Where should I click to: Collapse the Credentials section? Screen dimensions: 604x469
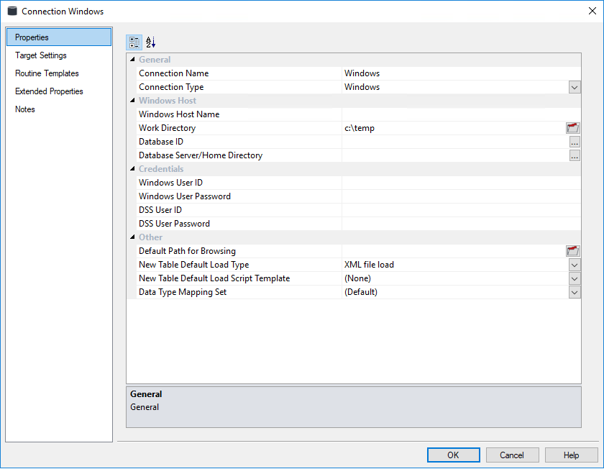point(132,169)
